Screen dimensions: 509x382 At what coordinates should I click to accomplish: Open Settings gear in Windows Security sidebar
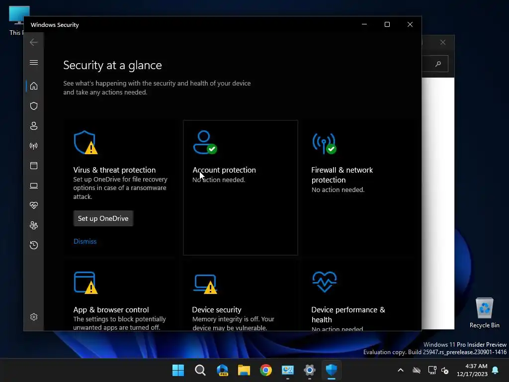click(x=34, y=317)
